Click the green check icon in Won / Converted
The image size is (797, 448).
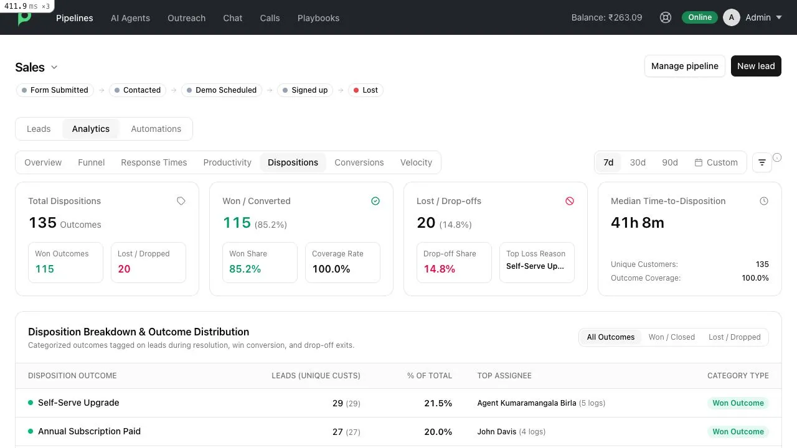point(375,201)
